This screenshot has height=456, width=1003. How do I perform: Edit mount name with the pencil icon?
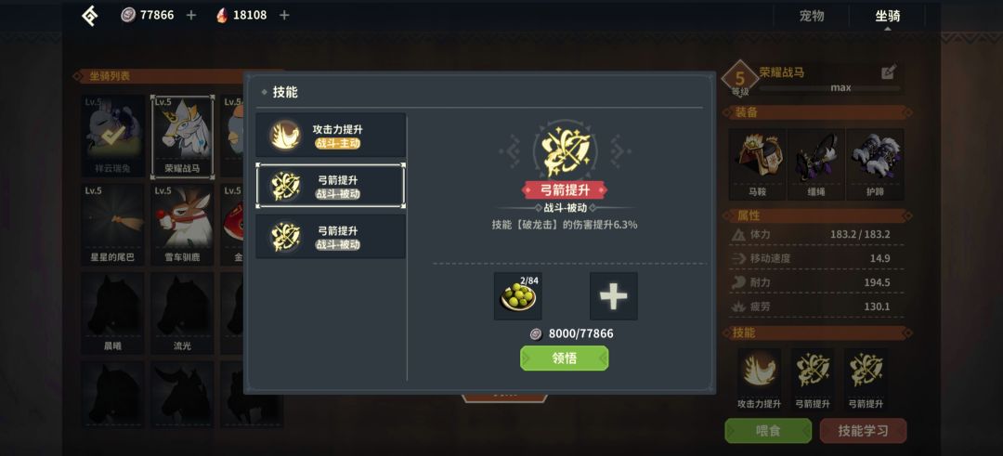point(889,72)
